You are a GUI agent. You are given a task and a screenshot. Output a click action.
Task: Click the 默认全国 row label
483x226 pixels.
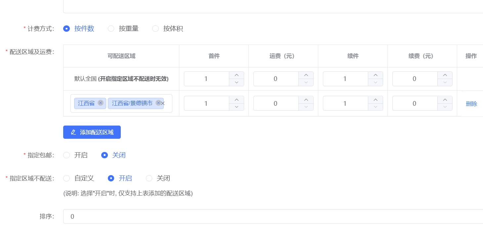point(121,79)
